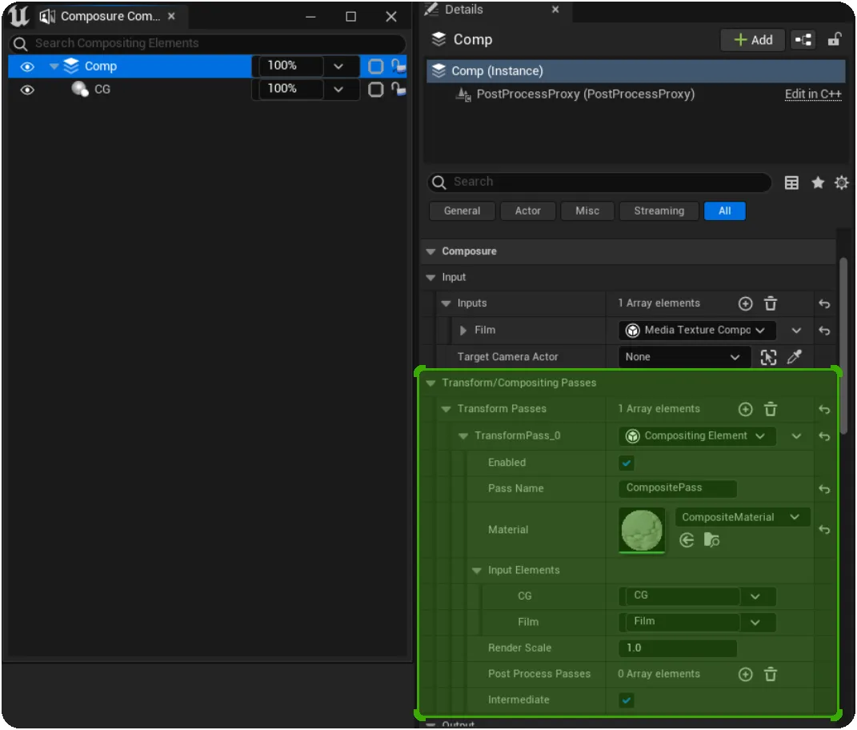Click the Add component button

click(x=753, y=40)
